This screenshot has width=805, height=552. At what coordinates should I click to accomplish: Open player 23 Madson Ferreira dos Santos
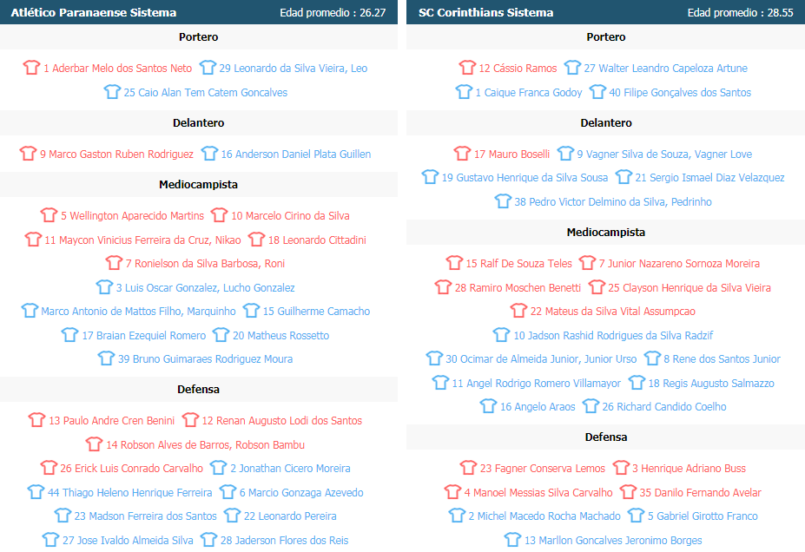145,516
